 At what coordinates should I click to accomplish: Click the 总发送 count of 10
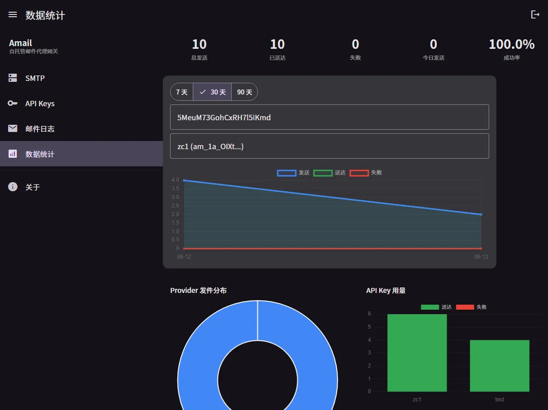click(199, 44)
